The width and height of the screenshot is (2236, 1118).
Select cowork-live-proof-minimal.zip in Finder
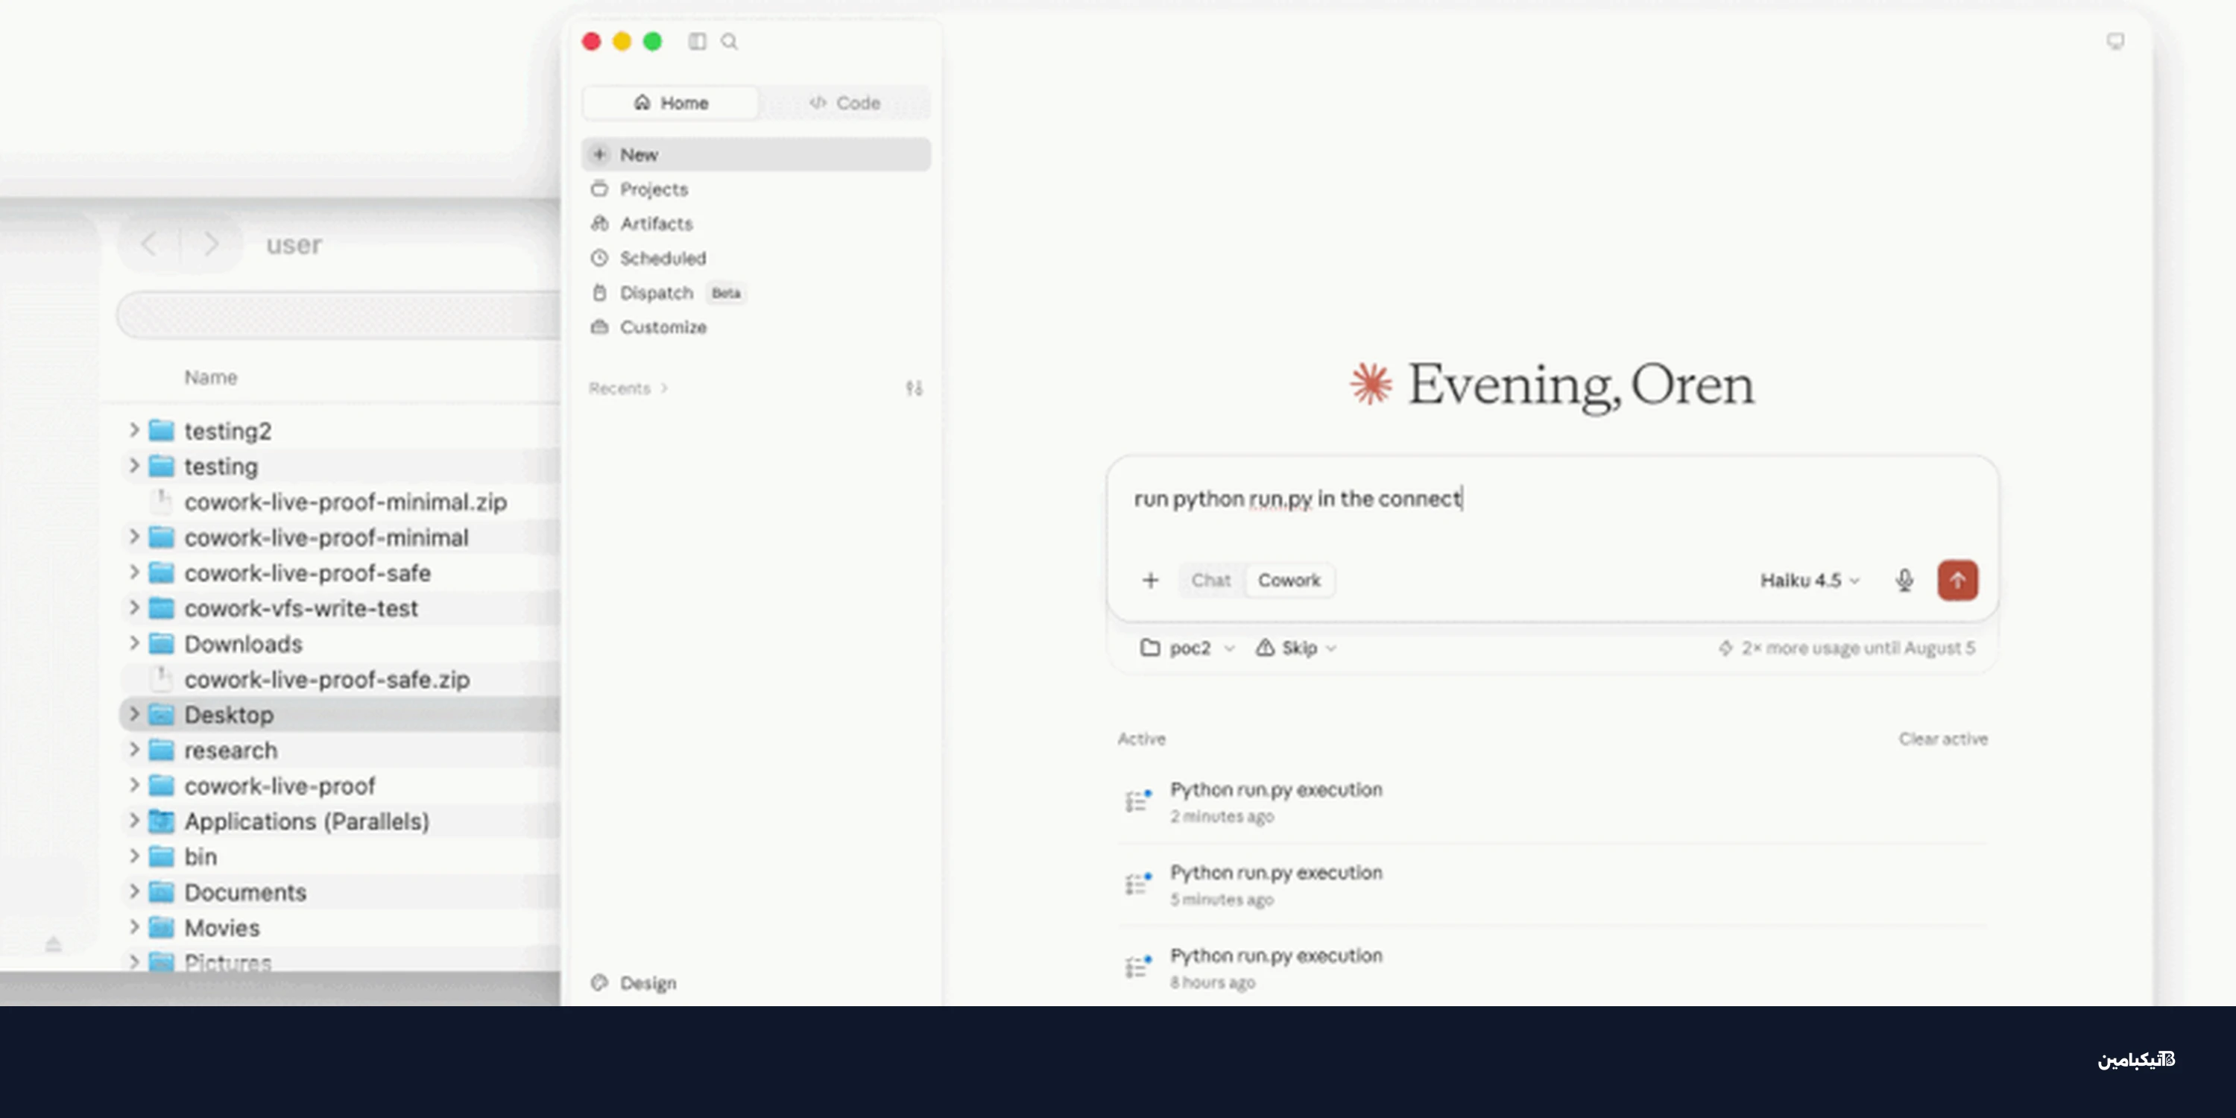coord(344,502)
